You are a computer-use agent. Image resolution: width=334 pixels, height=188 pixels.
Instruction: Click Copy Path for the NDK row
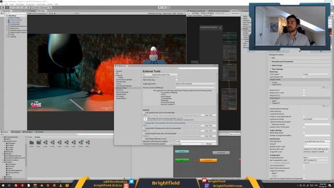(209, 131)
